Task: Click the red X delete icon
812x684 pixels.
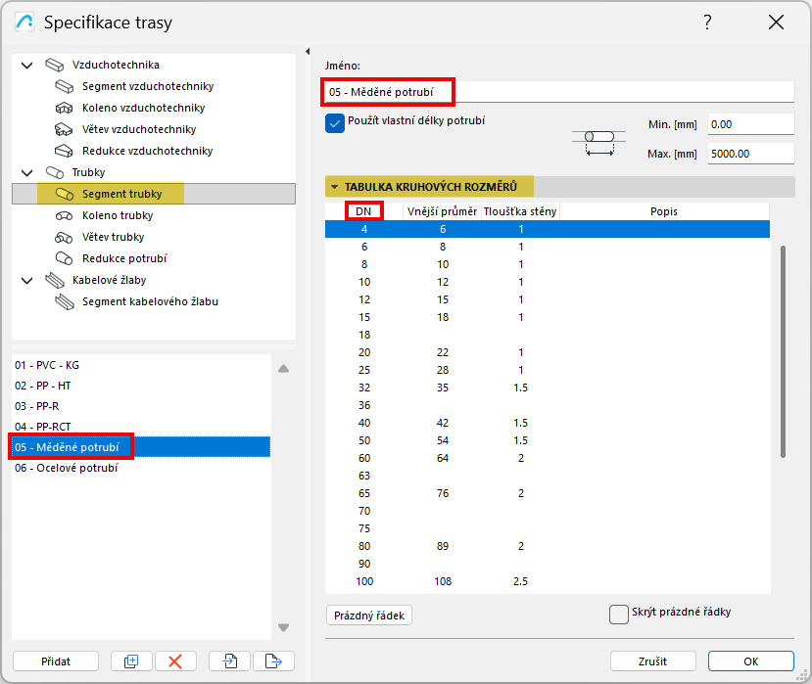Action: (175, 661)
